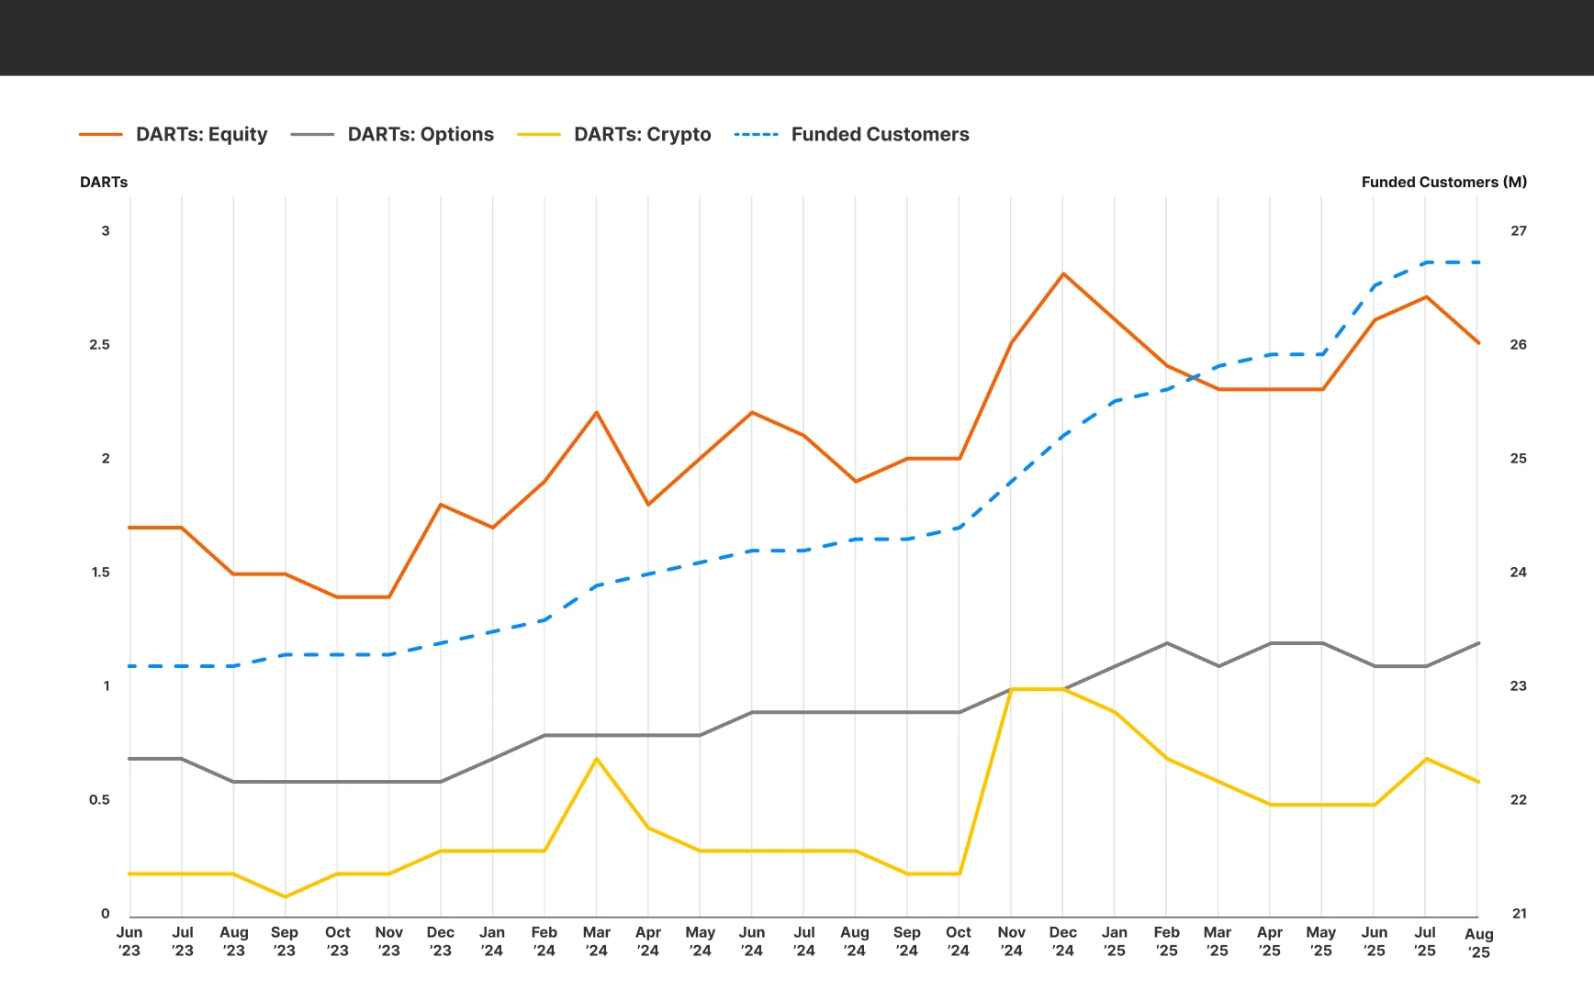Click the Funded Customers (M) axis title

click(1443, 182)
